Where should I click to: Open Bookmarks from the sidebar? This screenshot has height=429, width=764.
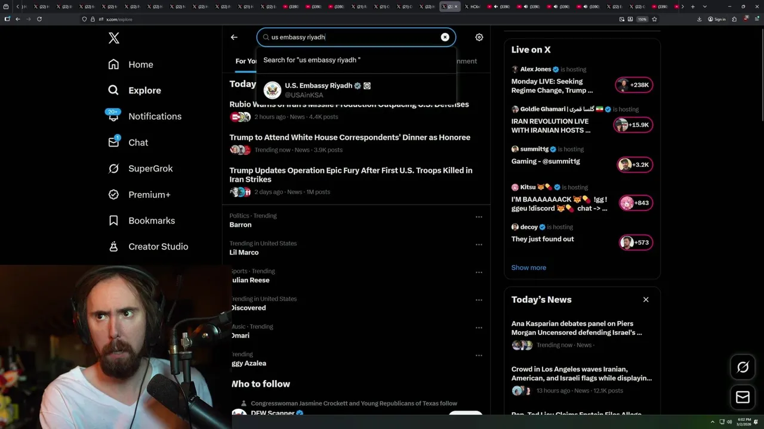point(141,220)
